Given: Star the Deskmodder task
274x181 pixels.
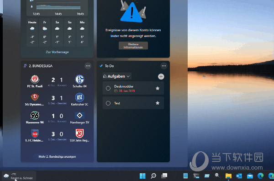Looking at the screenshot, I should 158,88.
